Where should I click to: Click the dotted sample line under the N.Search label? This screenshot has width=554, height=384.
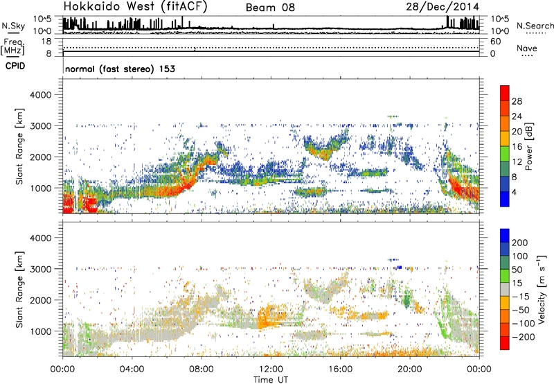536,33
